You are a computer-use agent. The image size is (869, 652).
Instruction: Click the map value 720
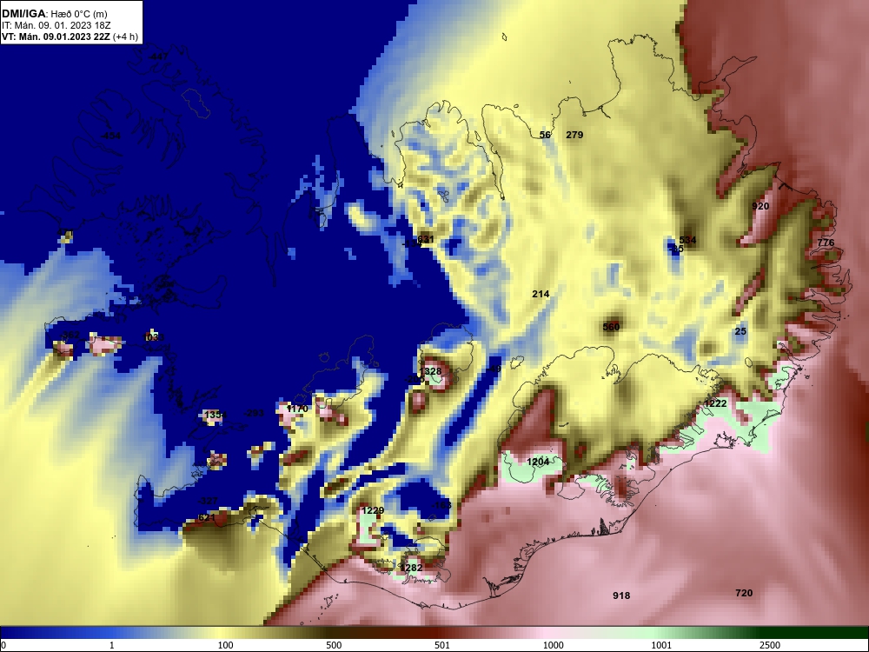click(x=744, y=593)
